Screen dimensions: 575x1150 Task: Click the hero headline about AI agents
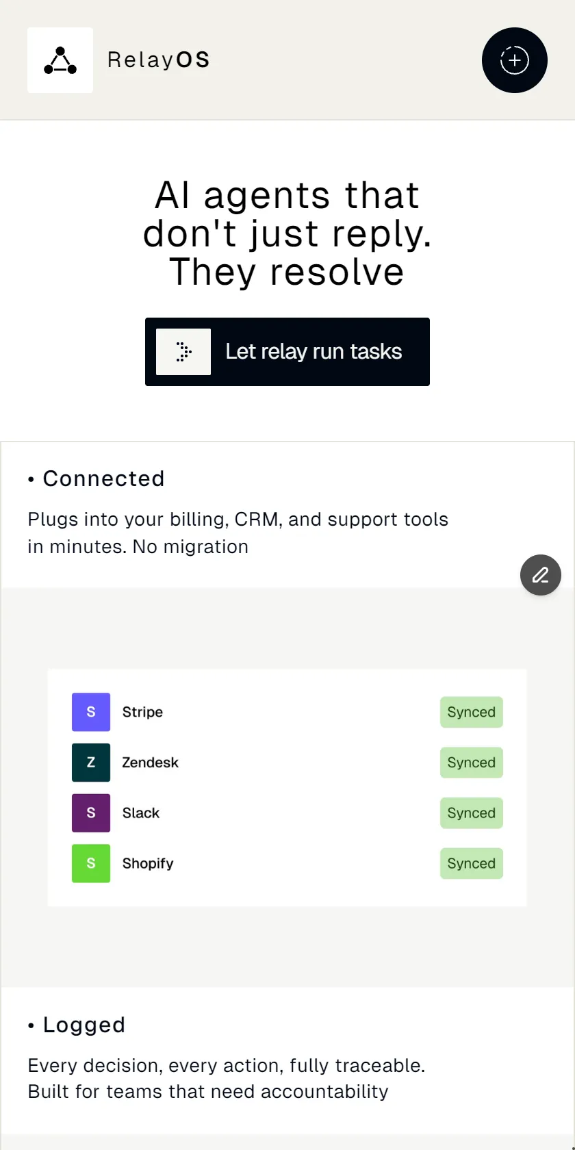coord(287,233)
